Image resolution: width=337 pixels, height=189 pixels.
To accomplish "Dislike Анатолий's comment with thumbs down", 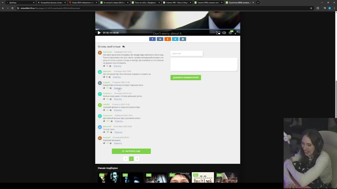I will pyautogui.click(x=110, y=66).
